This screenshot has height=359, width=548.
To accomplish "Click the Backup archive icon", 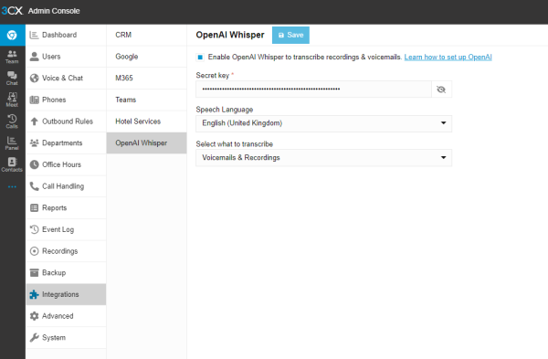I will click(x=35, y=272).
